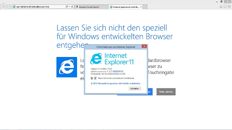
Task: Click the Home icon in the toolbar
Action: tap(221, 7)
